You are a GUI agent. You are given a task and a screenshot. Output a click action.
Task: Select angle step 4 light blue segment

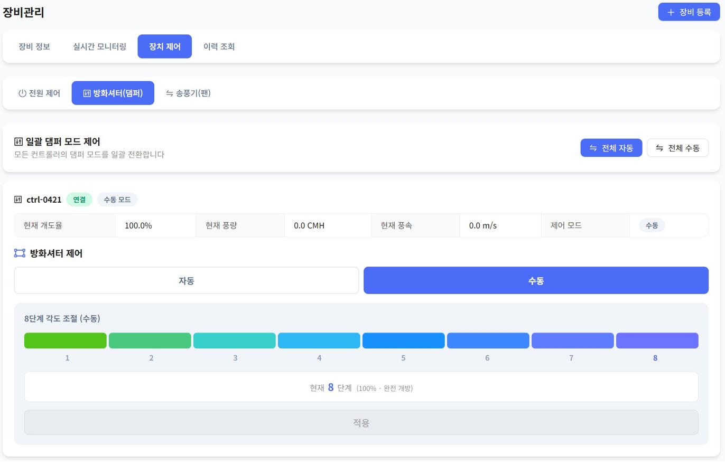tap(319, 340)
